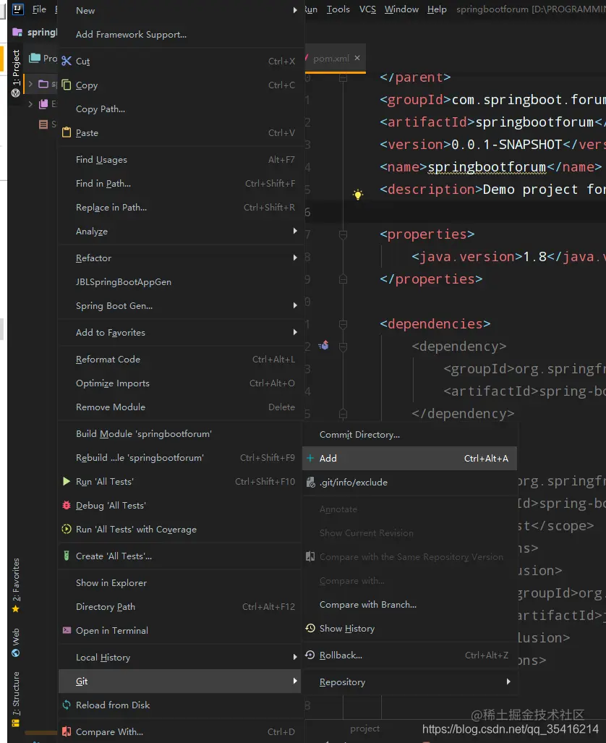Image resolution: width=606 pixels, height=743 pixels.
Task: Open the File menu
Action: point(39,9)
